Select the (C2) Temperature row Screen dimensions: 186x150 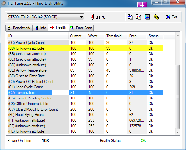tap(85, 93)
